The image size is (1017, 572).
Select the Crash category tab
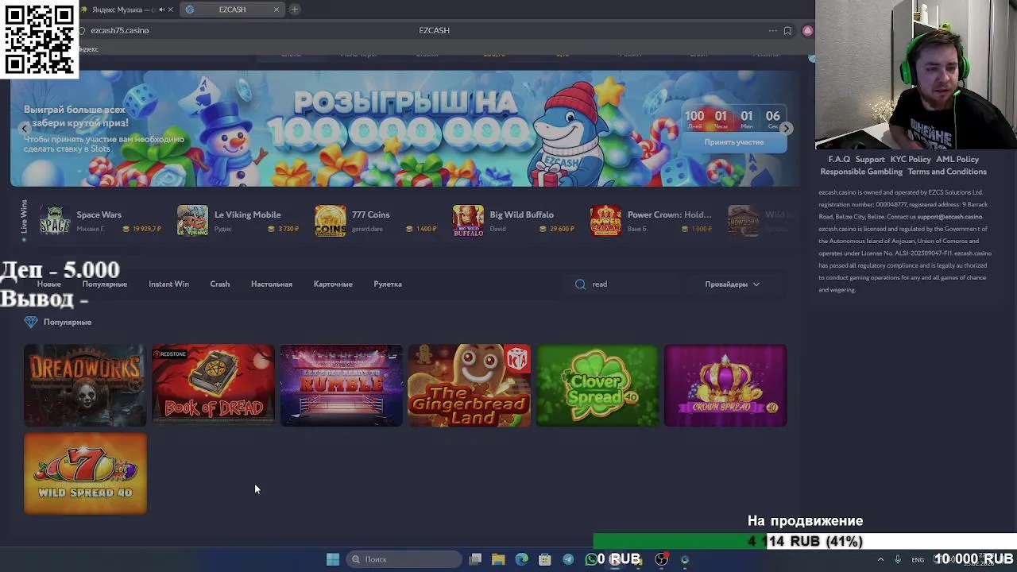tap(220, 284)
